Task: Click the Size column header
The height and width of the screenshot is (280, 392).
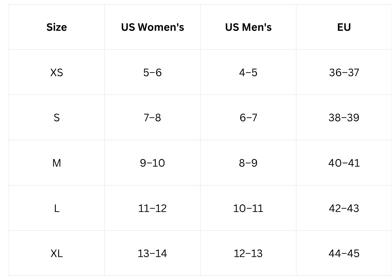Action: point(57,27)
